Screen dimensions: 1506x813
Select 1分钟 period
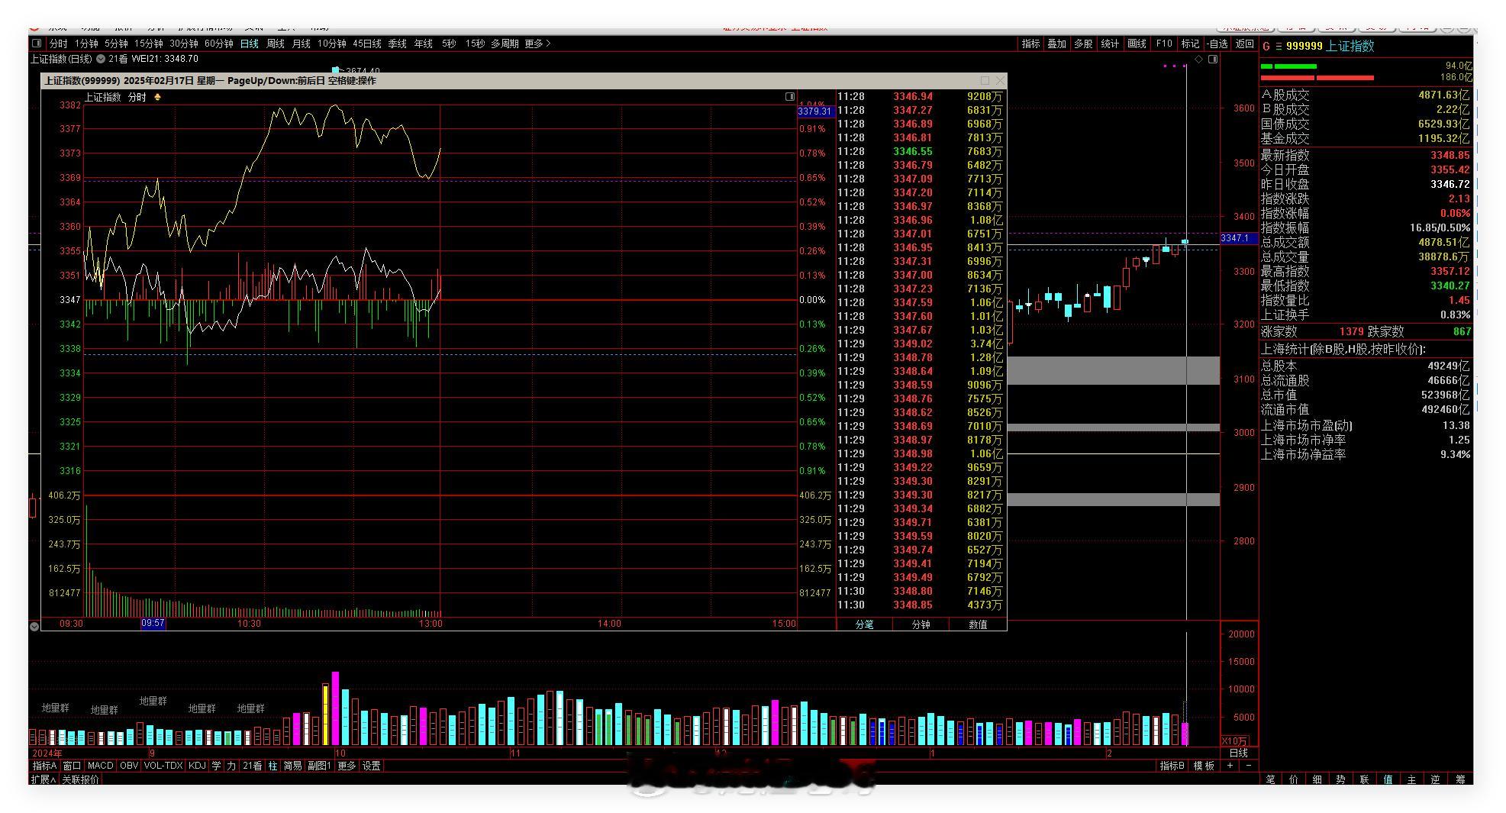pyautogui.click(x=86, y=44)
